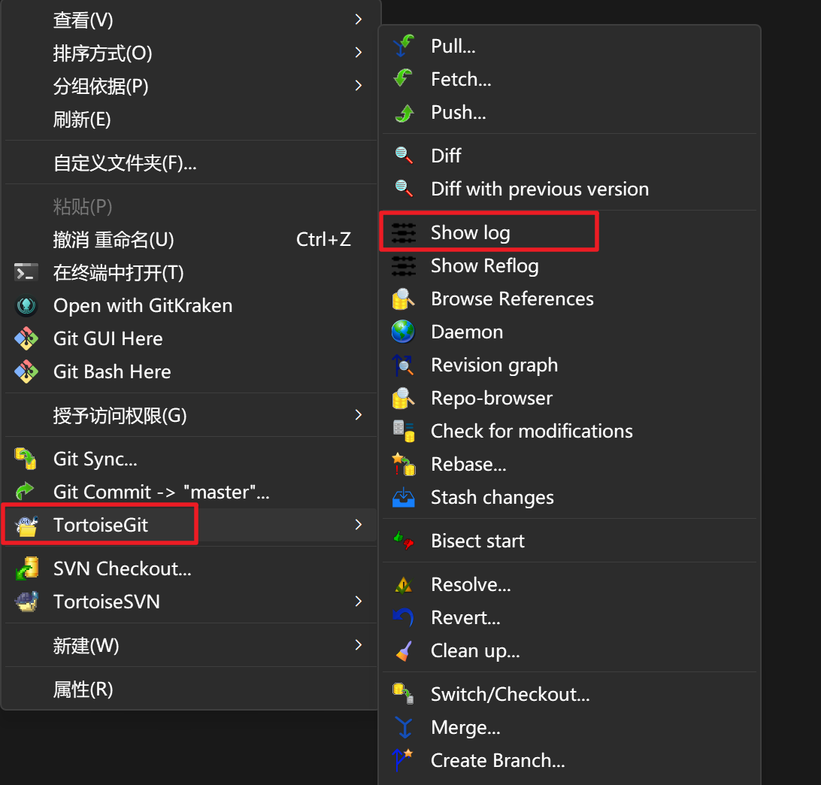Expand the 新建(W) submenu chevron
821x785 pixels.
point(359,646)
